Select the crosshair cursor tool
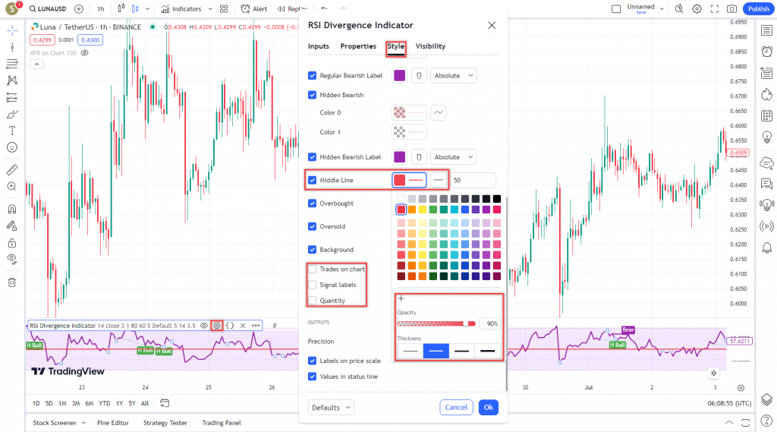Image resolution: width=777 pixels, height=432 pixels. [x=12, y=31]
